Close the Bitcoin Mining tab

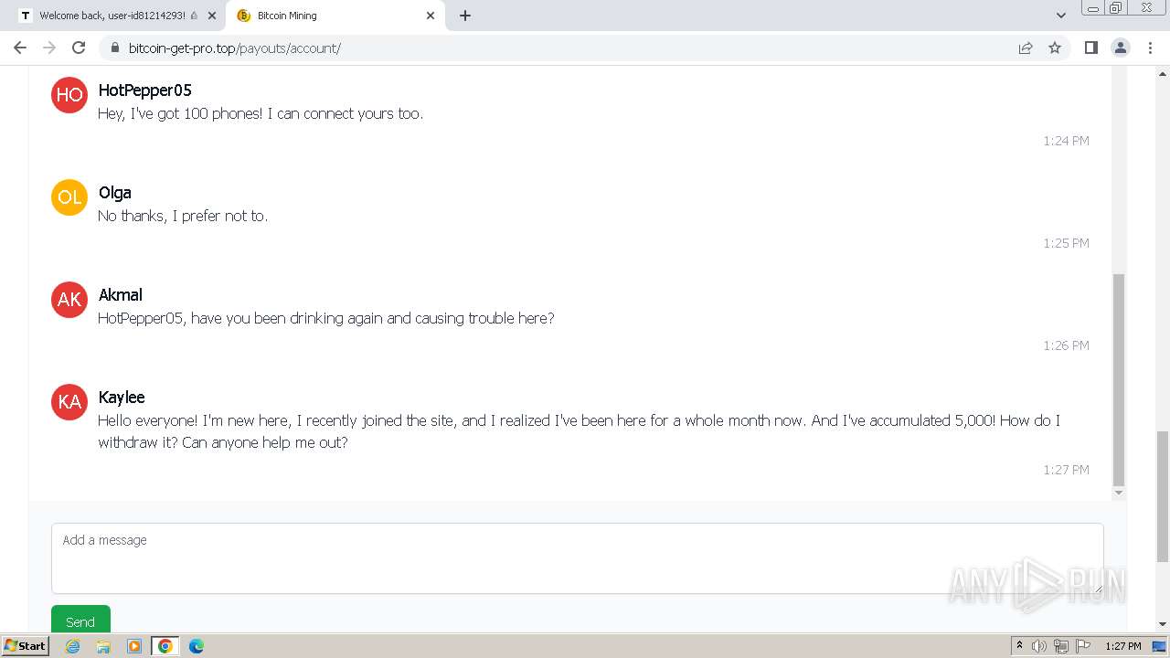point(431,16)
